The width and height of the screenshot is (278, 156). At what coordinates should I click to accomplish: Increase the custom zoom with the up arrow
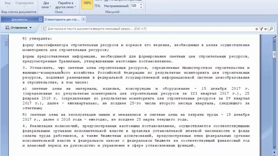click(141, 5)
